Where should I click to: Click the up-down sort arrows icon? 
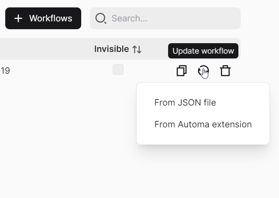click(137, 49)
